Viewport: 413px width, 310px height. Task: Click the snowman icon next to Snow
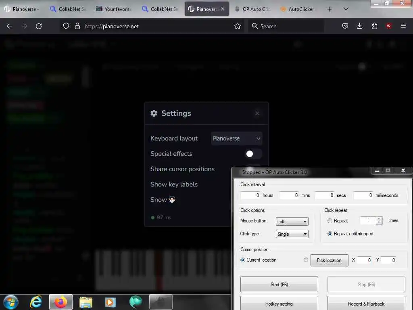[172, 199]
